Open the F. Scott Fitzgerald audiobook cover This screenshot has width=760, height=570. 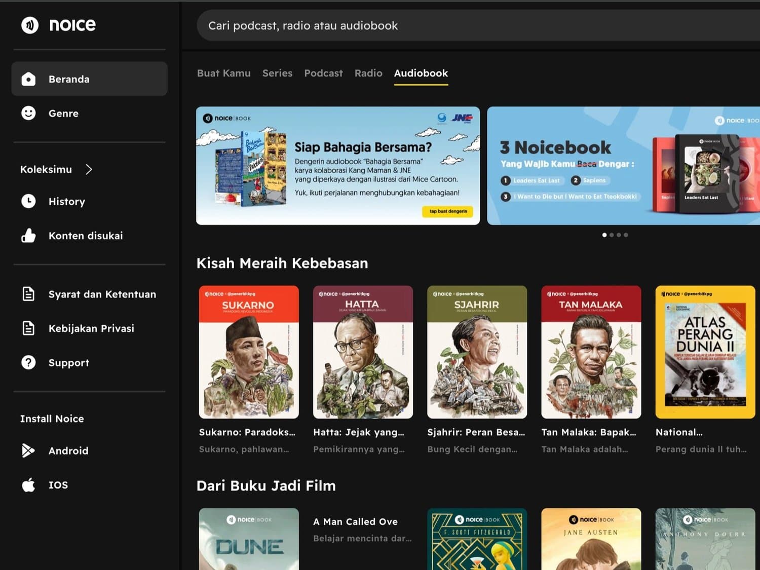477,539
